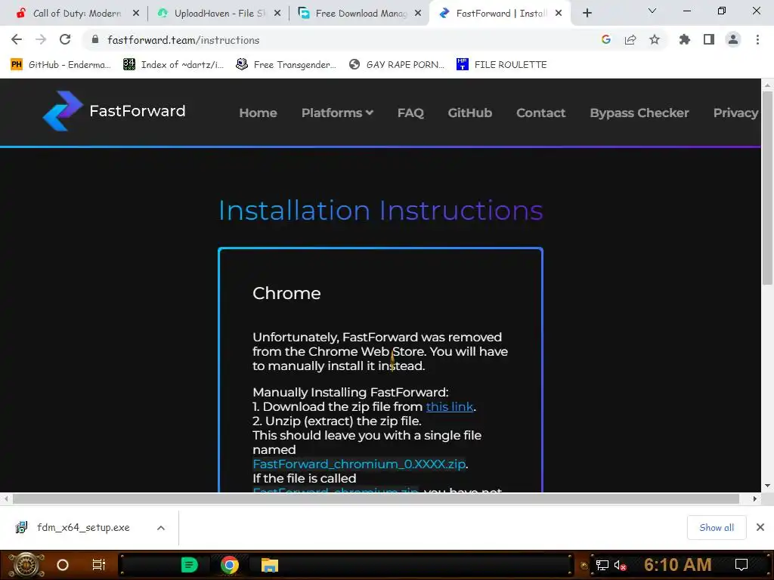The image size is (774, 580).
Task: Click the scroll up arrow
Action: pos(767,85)
